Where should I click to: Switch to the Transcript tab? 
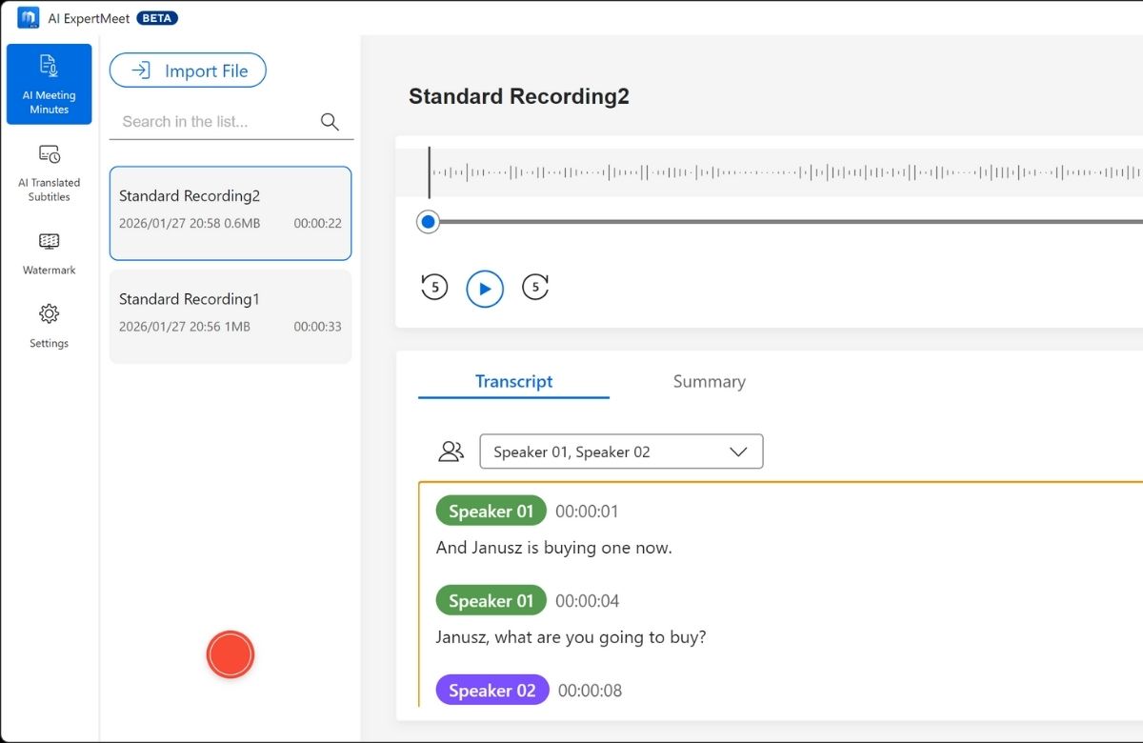pos(513,381)
